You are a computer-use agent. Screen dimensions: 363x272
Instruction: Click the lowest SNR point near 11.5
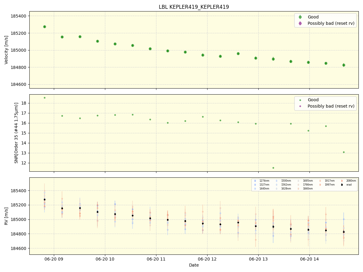(273, 168)
